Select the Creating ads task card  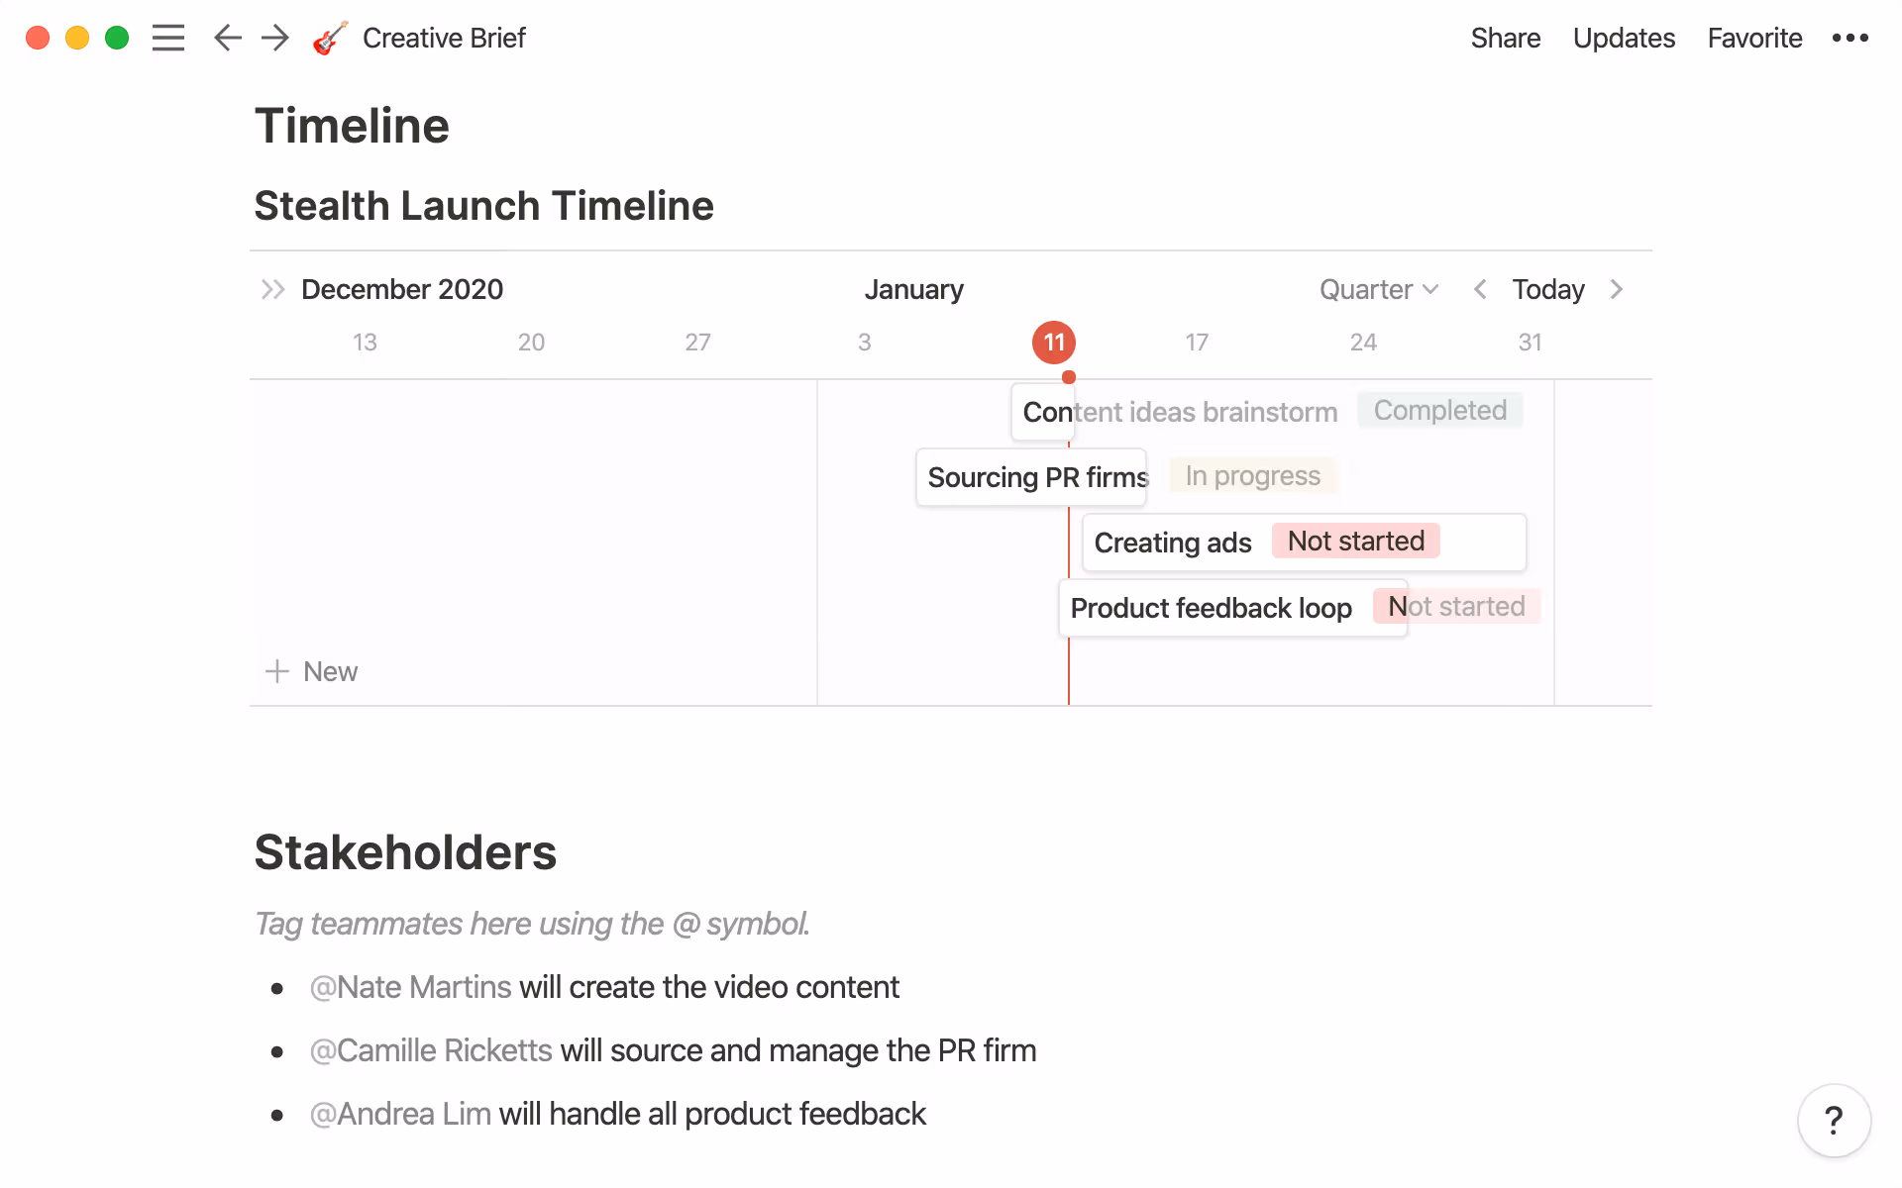[x=1172, y=543]
